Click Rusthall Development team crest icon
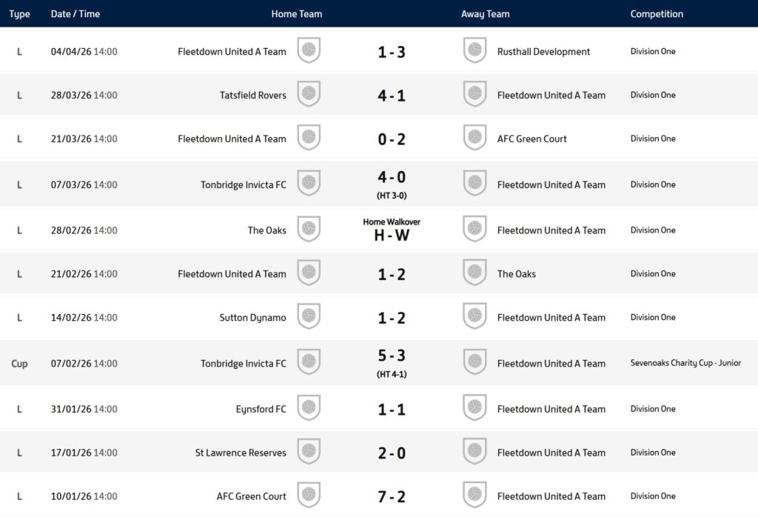Screen dimensions: 758x517 click(x=474, y=51)
